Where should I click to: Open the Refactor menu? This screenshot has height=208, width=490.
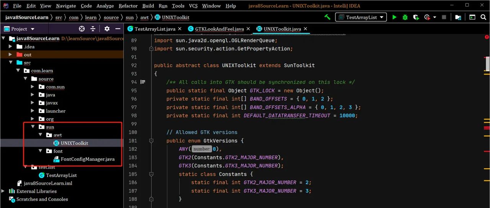(128, 6)
